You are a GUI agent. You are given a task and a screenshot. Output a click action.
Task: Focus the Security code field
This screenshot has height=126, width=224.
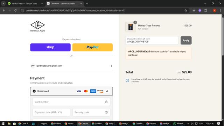91,112
